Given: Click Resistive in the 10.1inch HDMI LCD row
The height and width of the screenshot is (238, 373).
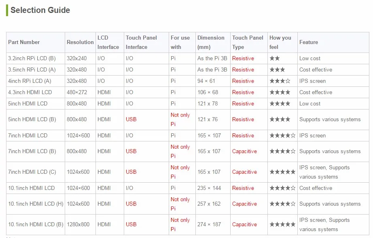Looking at the screenshot, I should point(243,188).
